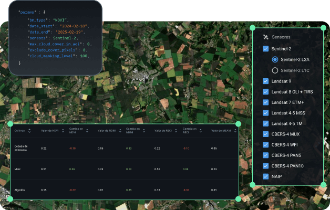Click the Sensores panel heading
Viewport: 330px width, 210px height.
(281, 37)
